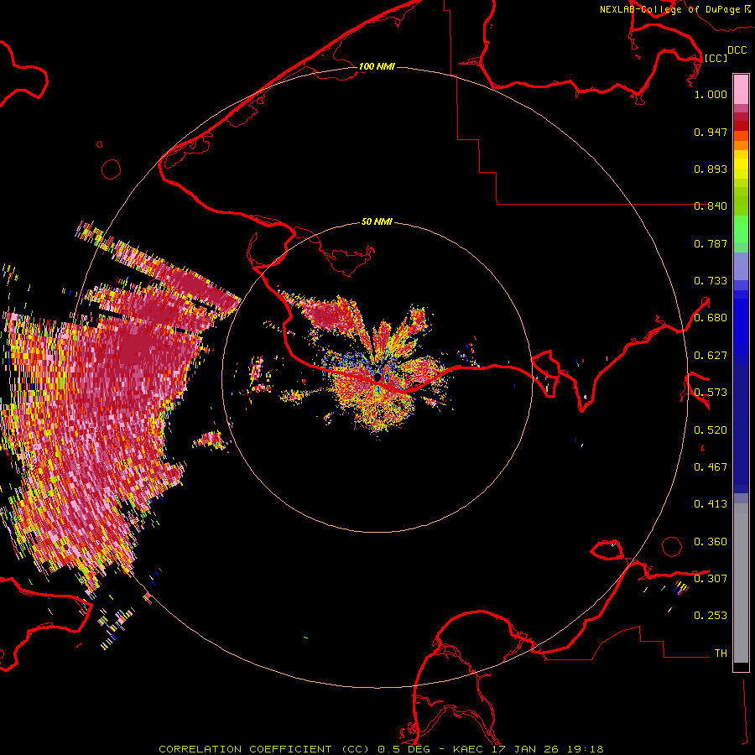755x755 pixels.
Task: Click the red circle marker in southeast
Action: click(x=672, y=546)
